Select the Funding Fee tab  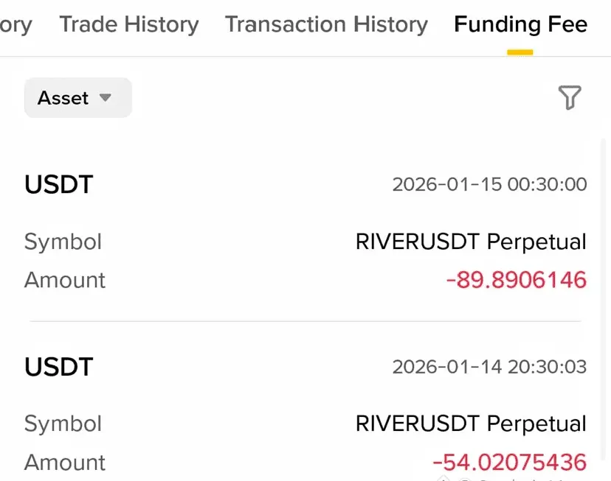coord(520,24)
